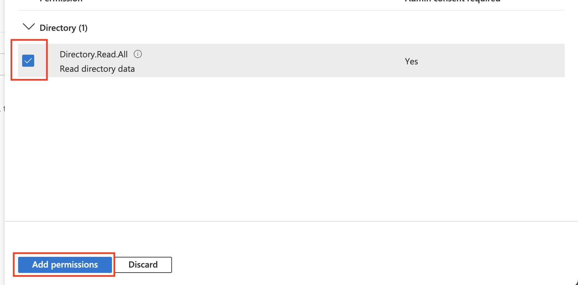Click the Add permissions button
The width and height of the screenshot is (578, 285).
click(x=65, y=265)
